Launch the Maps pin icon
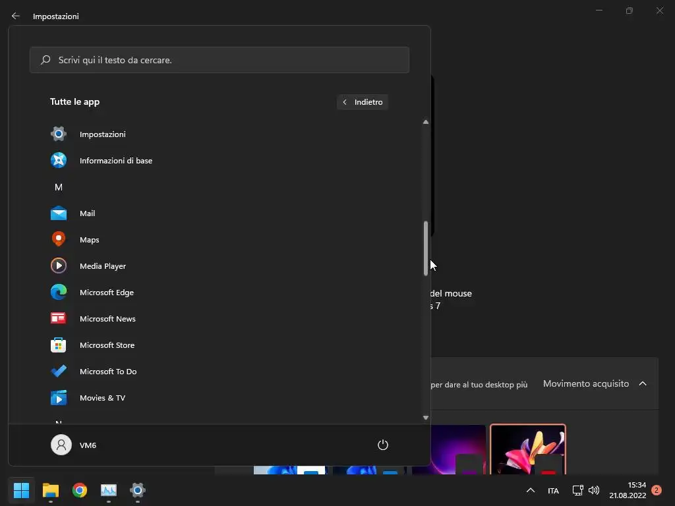 coord(59,239)
